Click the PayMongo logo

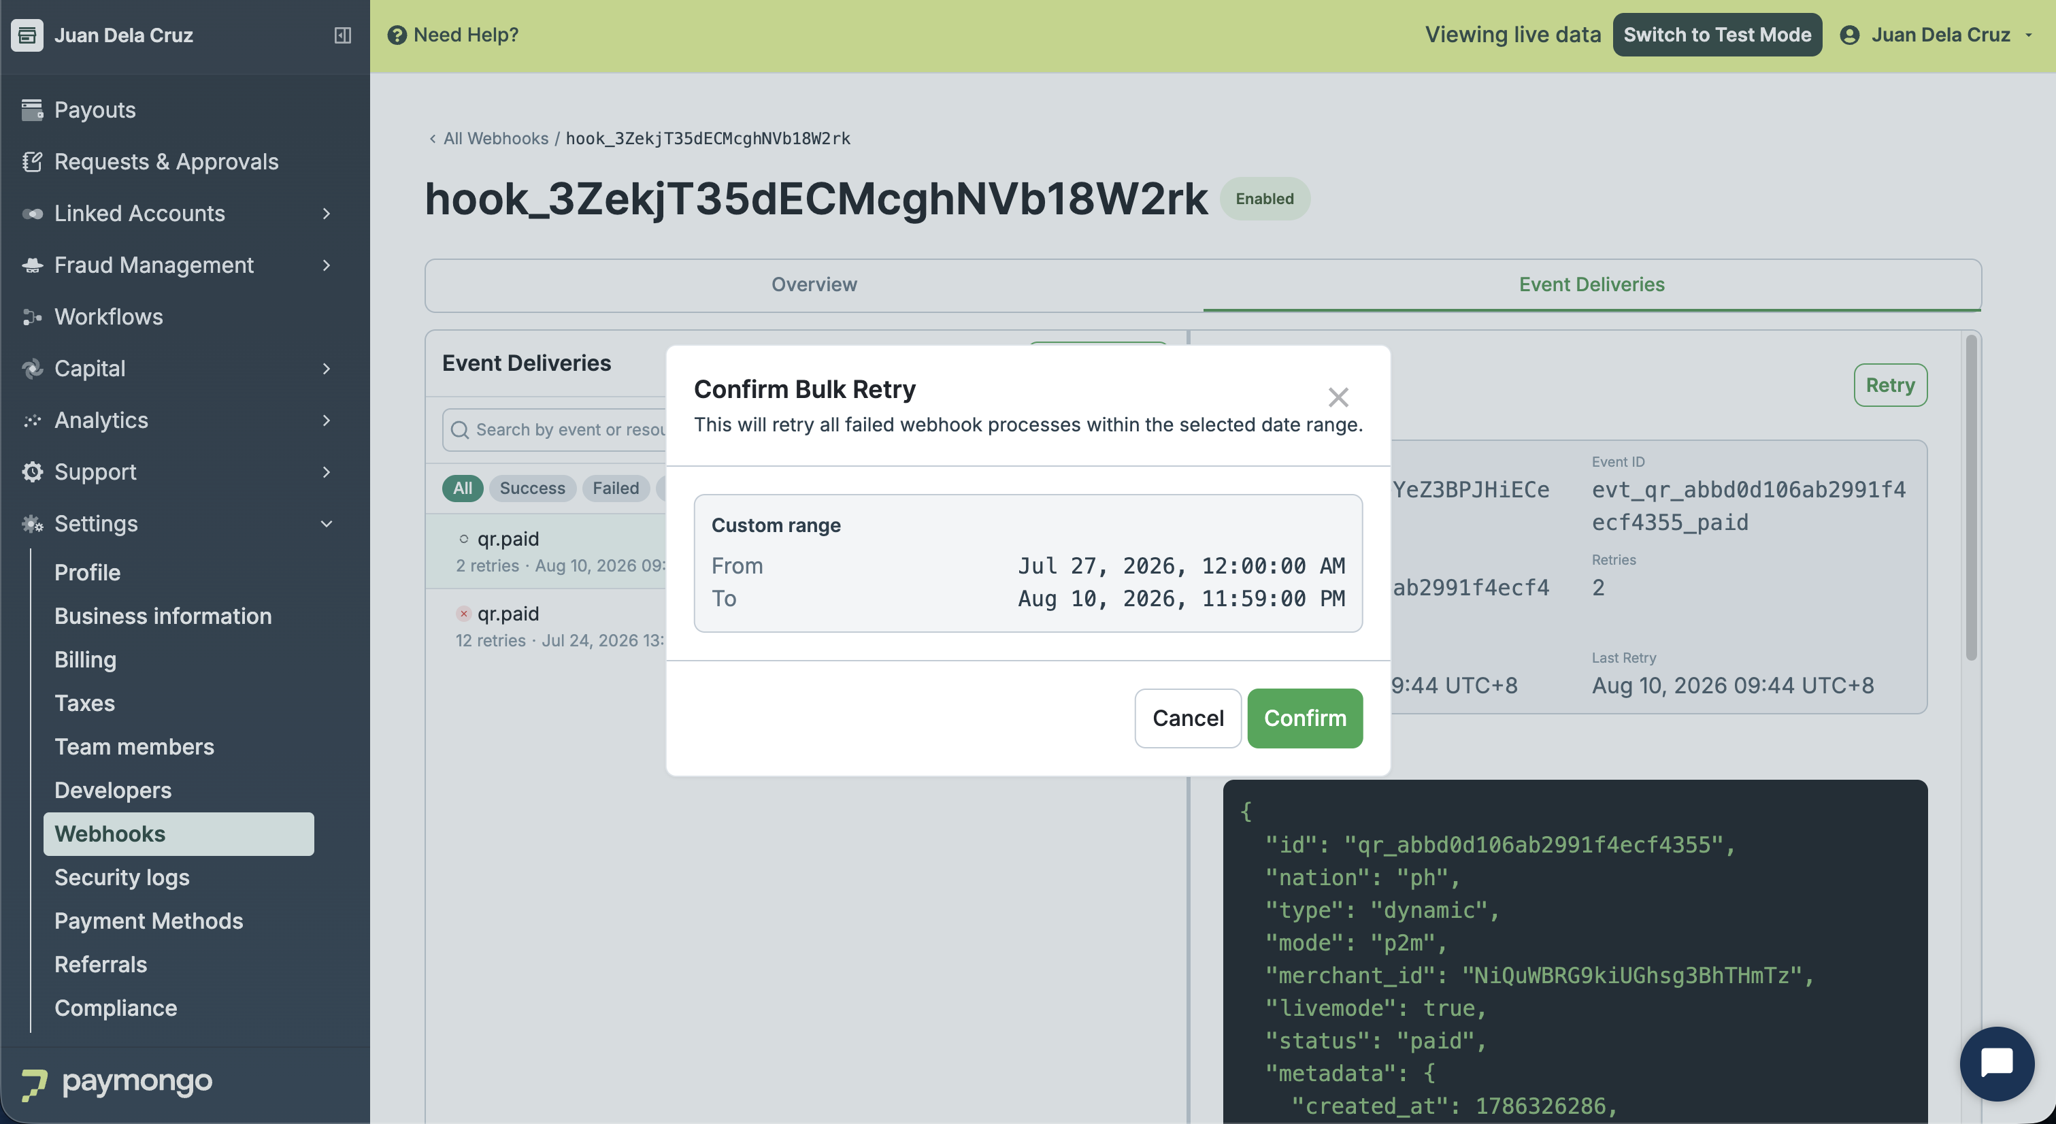tap(116, 1083)
